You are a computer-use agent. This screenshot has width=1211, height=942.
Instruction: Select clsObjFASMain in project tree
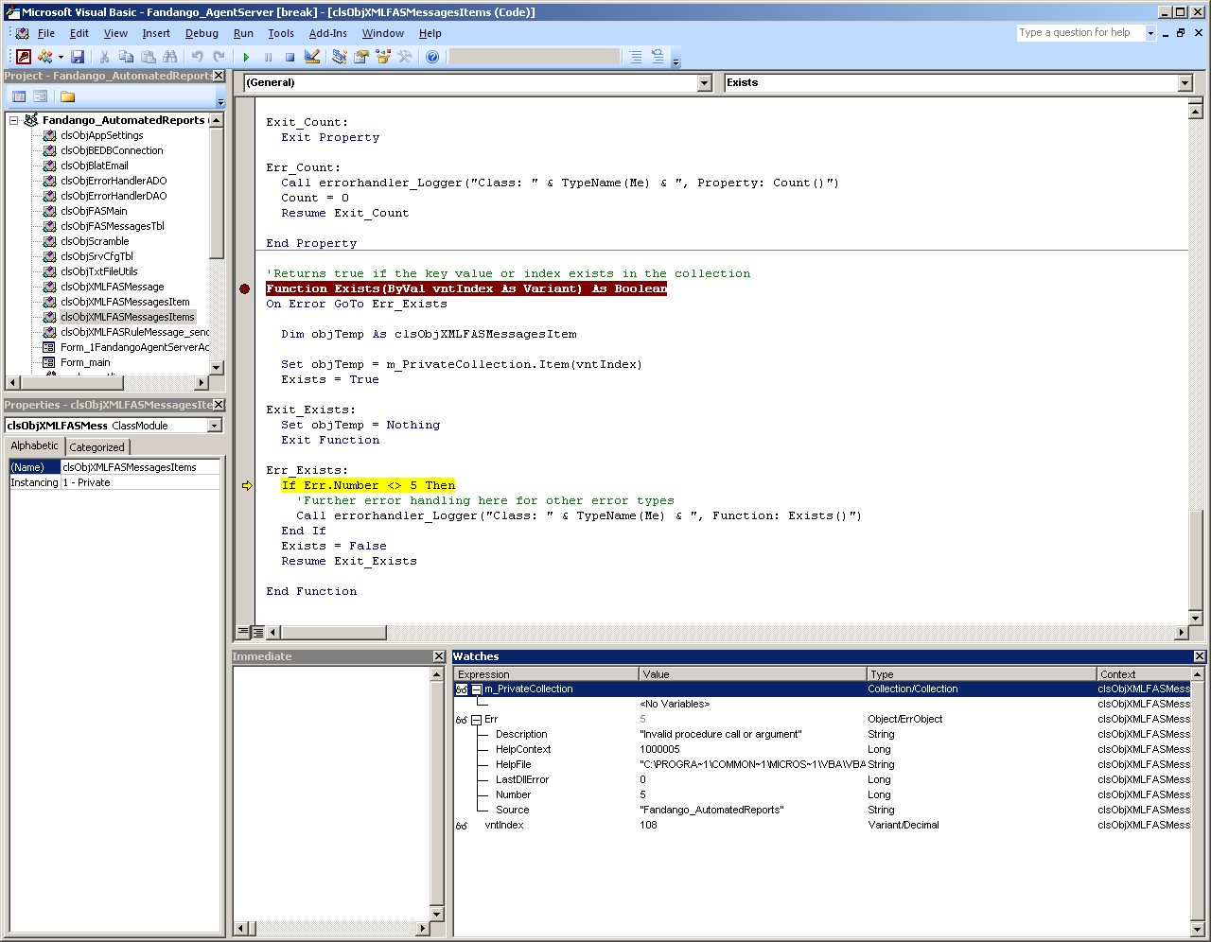(94, 211)
